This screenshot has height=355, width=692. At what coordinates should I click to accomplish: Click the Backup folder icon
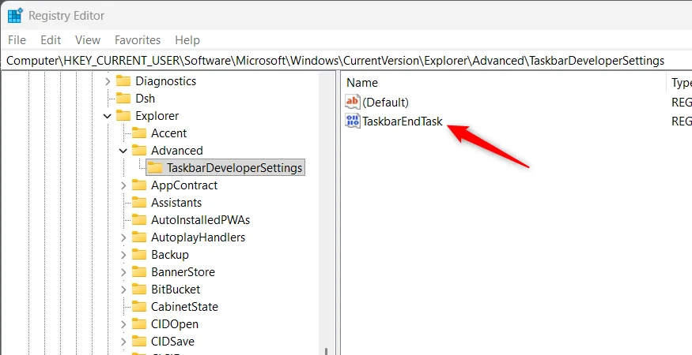(x=139, y=255)
